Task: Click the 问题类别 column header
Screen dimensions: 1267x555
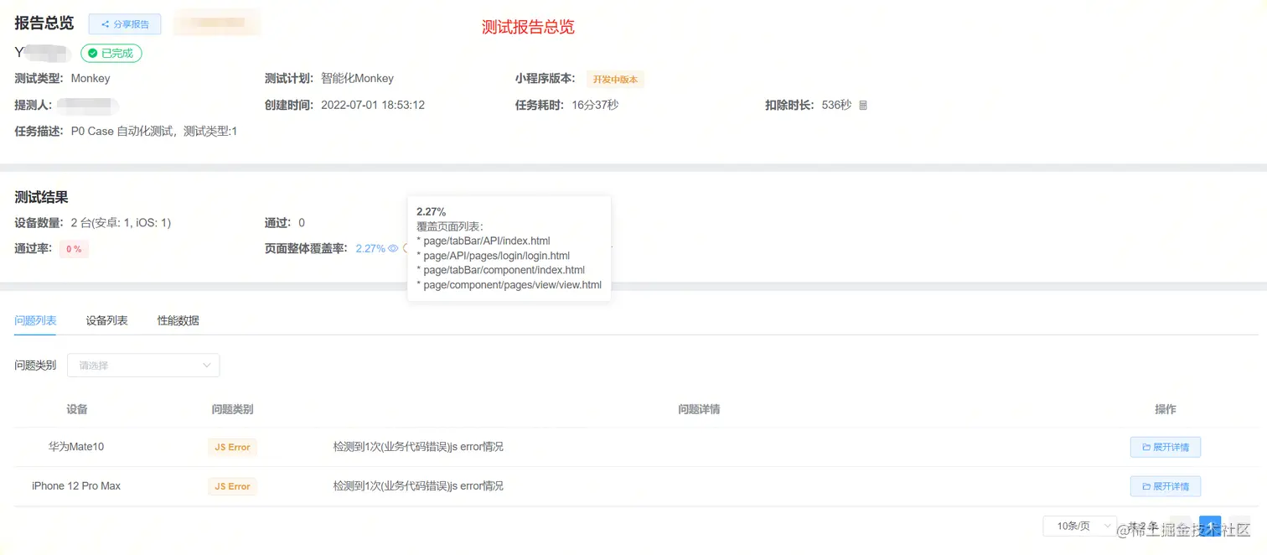Action: (232, 409)
